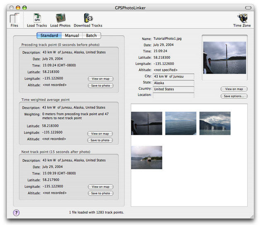Select the first photo thumbnail with pole
Screen dimensions: 261x225
click(x=147, y=123)
